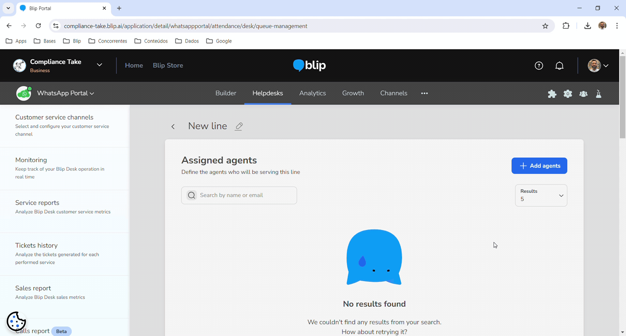The image size is (626, 336).
Task: Close the Blip Portal tab
Action: tap(104, 8)
